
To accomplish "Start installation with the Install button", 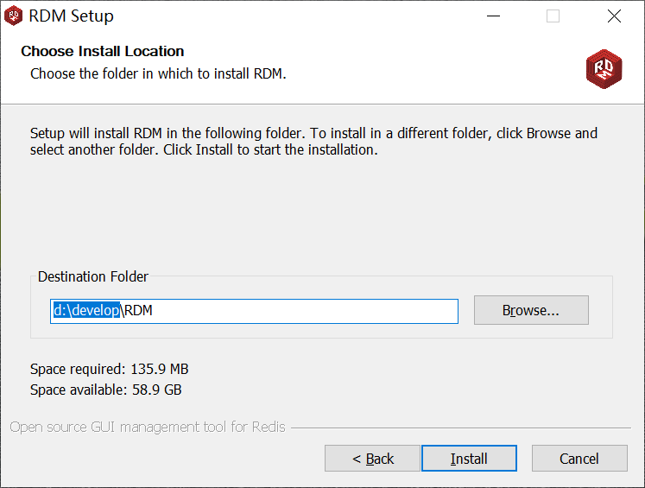I will point(469,459).
